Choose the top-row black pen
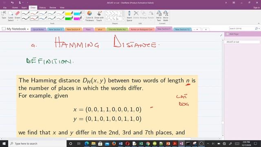 (26, 13)
